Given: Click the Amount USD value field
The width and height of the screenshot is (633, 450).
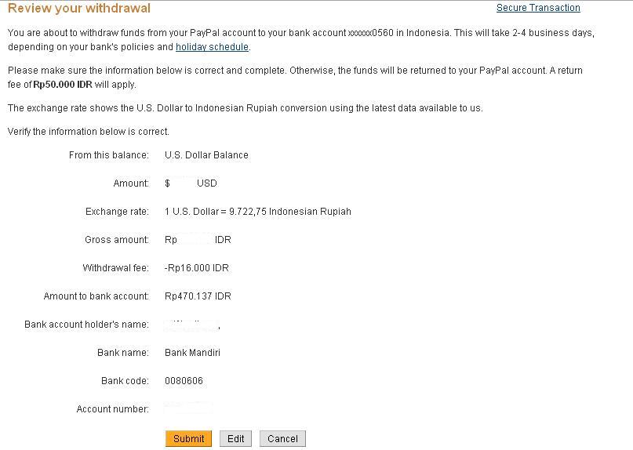Looking at the screenshot, I should (x=191, y=183).
